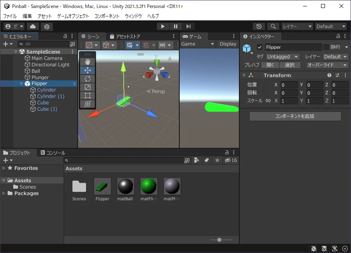Search project by type icon

[197, 160]
